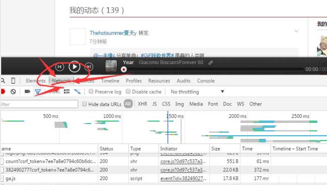Switch to the Elements tab

pos(36,81)
